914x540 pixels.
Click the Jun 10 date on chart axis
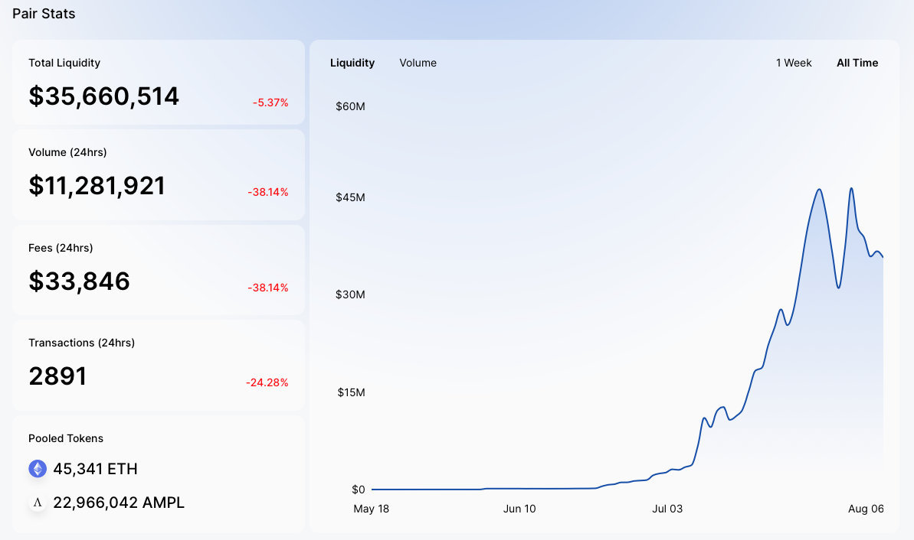[x=519, y=509]
